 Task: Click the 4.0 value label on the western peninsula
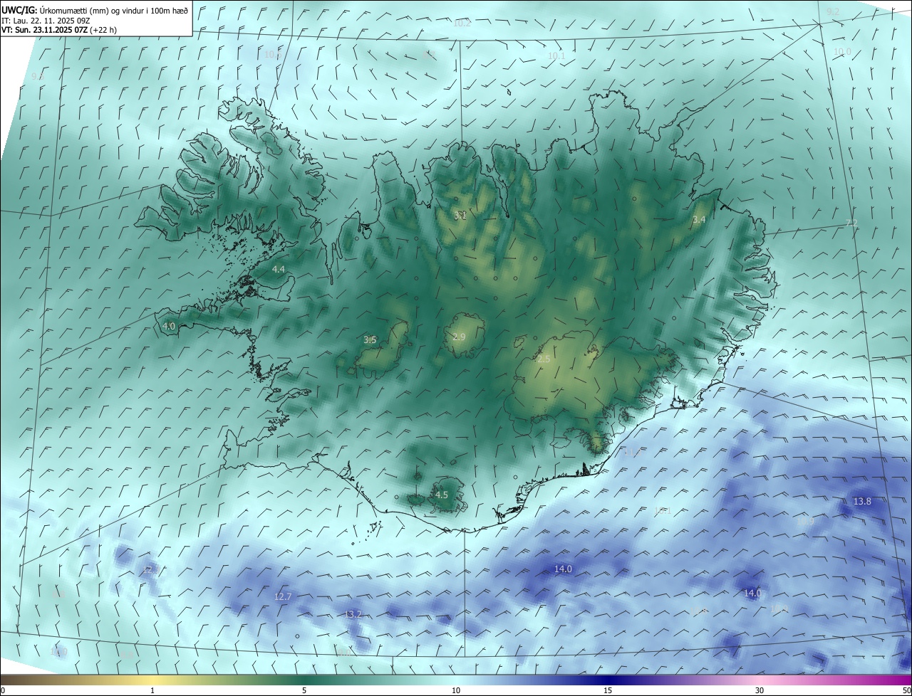tap(169, 326)
